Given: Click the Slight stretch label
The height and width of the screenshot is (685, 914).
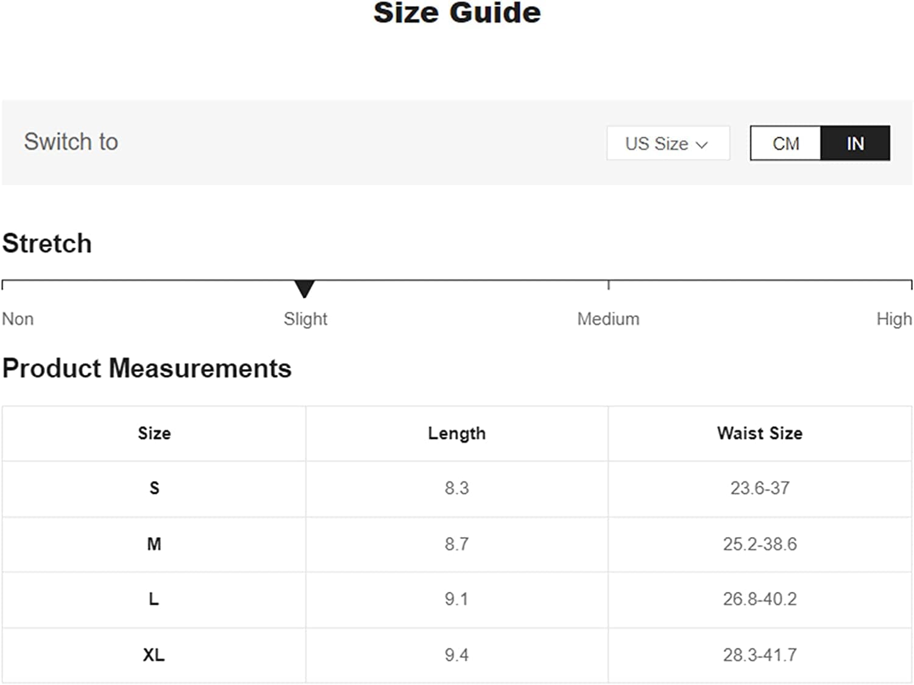Looking at the screenshot, I should [x=305, y=319].
